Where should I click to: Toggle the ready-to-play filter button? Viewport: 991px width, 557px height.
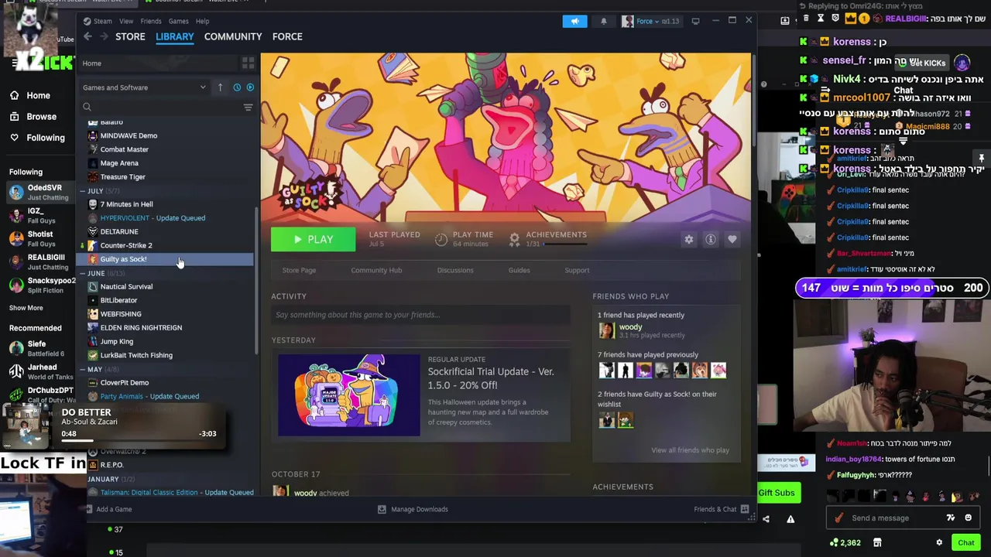(x=250, y=87)
